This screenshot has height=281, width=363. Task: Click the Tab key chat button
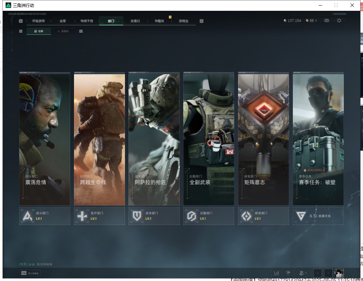(x=30, y=273)
